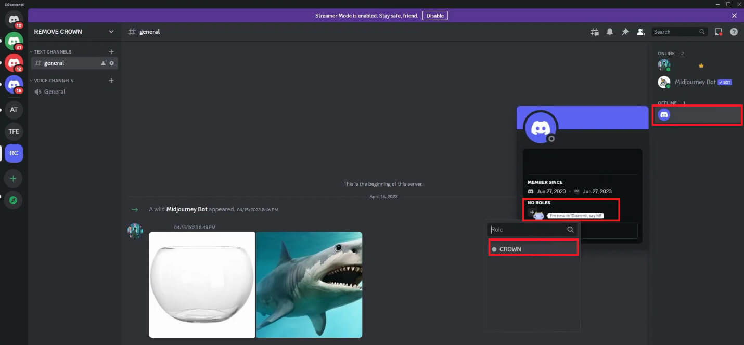Add a role with plus button
This screenshot has height=345, width=744.
(x=532, y=212)
